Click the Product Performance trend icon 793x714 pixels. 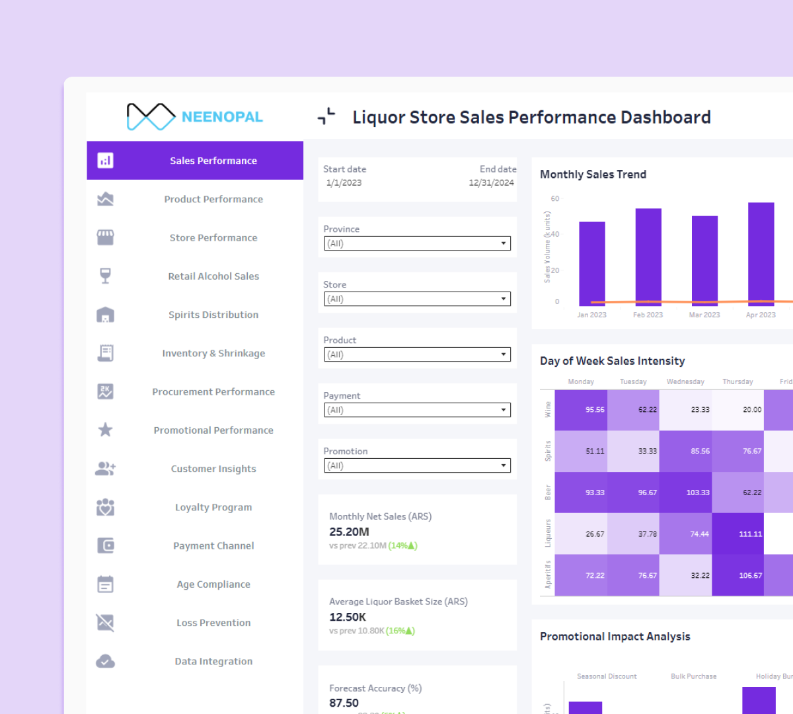[x=105, y=198]
